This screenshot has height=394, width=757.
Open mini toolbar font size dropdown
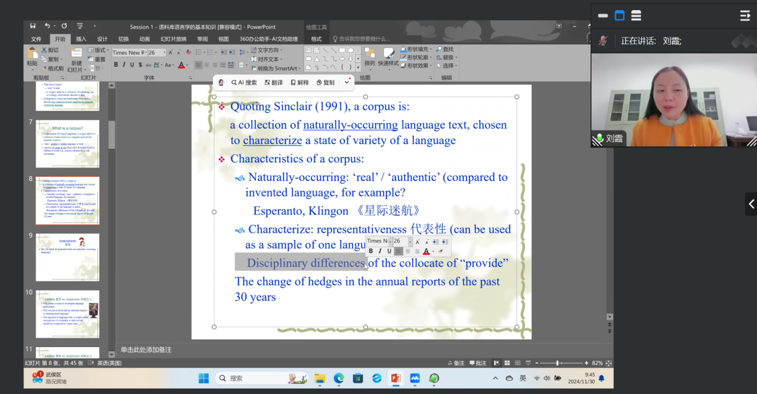(410, 241)
